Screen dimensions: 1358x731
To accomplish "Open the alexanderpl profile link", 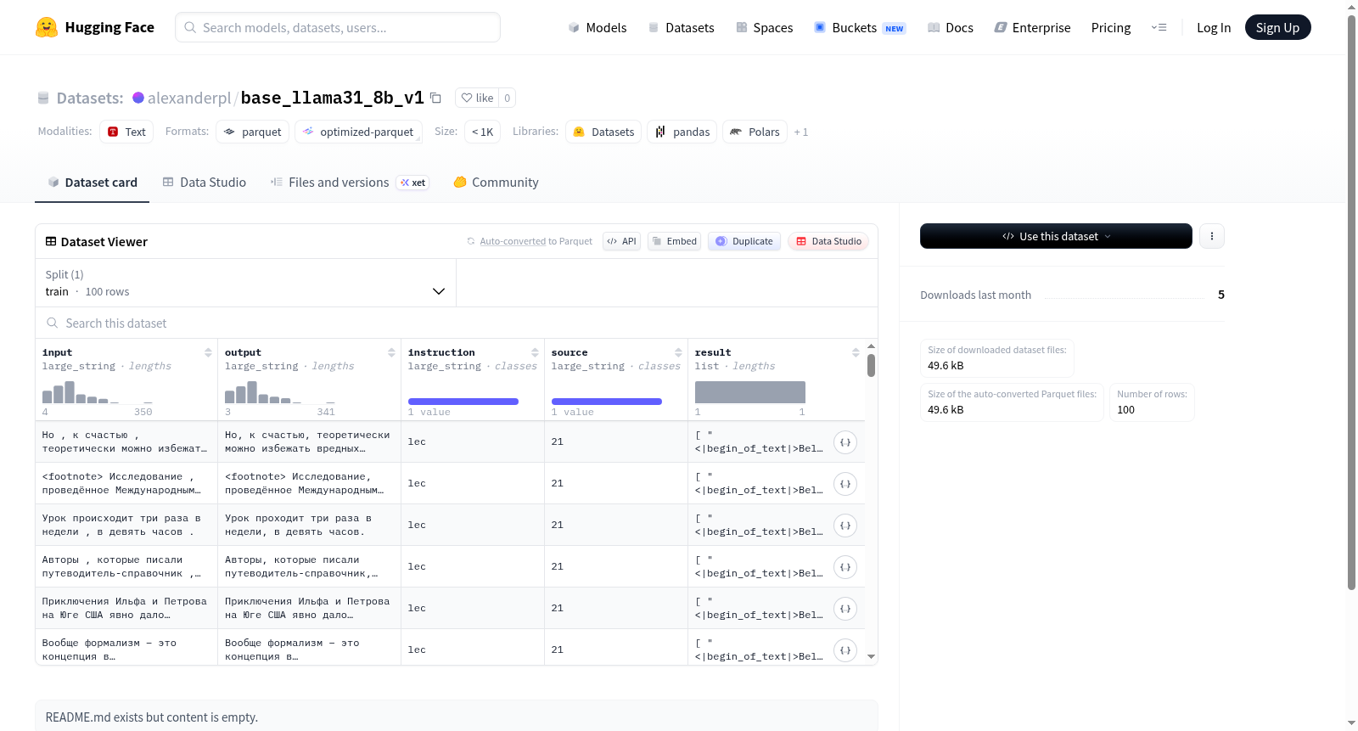I will coord(189,98).
